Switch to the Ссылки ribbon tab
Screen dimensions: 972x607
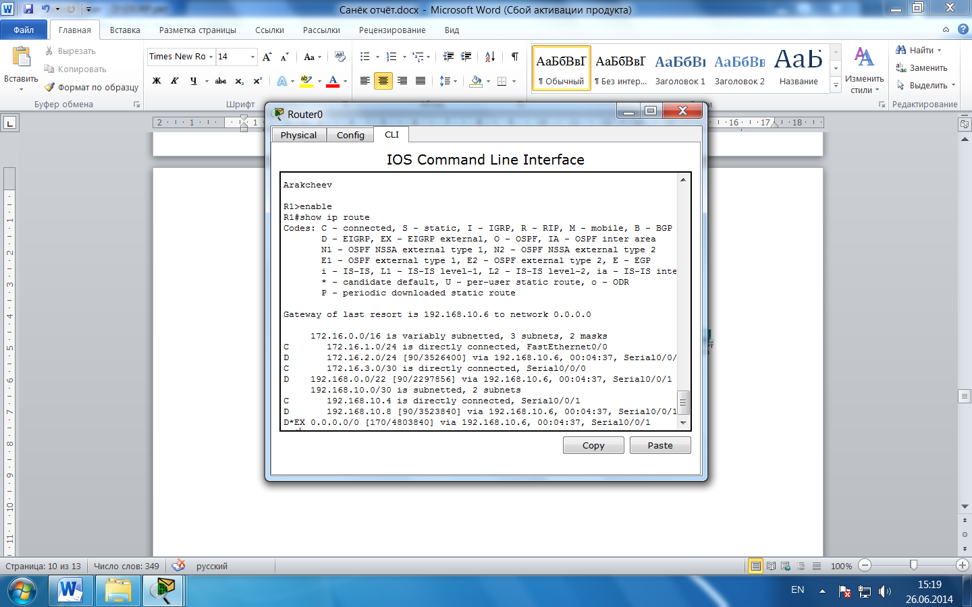(x=269, y=30)
